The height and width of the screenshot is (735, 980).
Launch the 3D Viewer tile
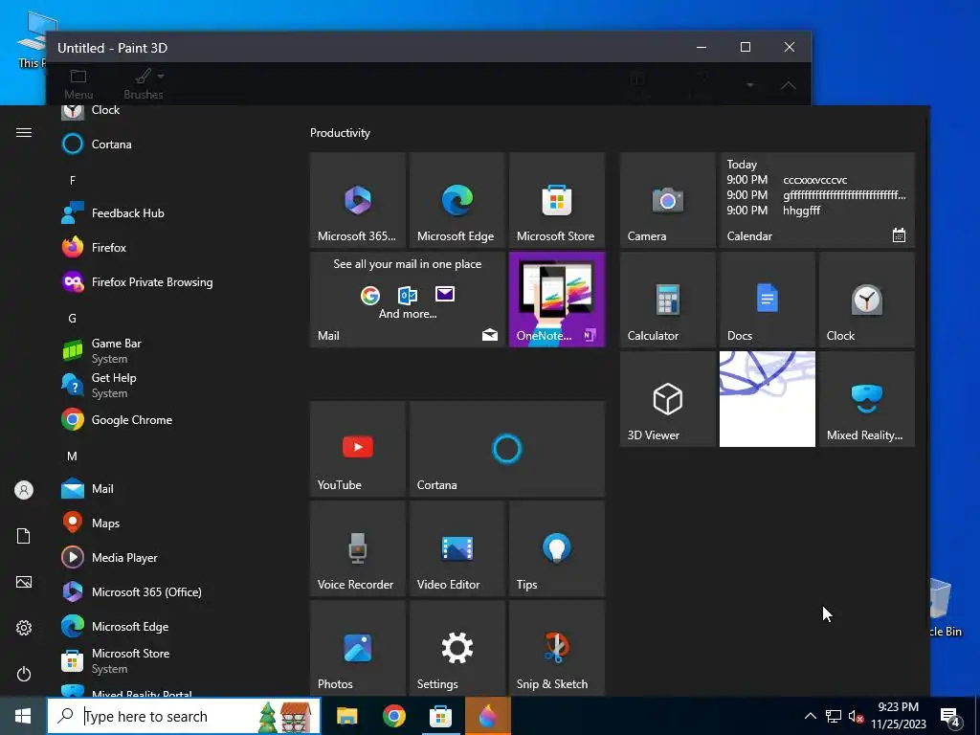[667, 399]
